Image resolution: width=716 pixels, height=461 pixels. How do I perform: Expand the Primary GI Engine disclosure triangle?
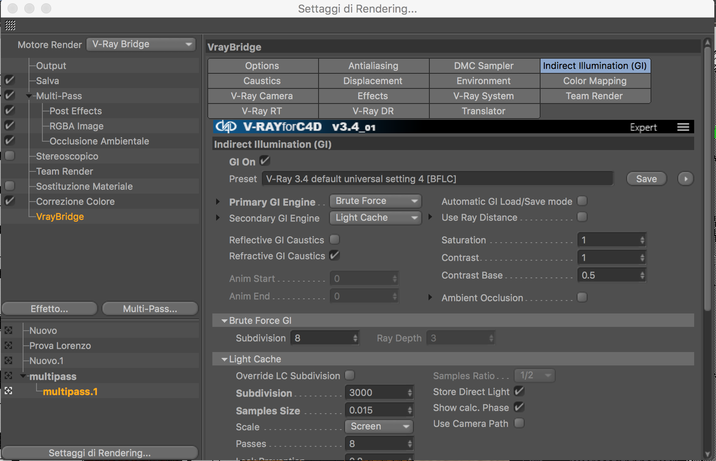click(218, 202)
